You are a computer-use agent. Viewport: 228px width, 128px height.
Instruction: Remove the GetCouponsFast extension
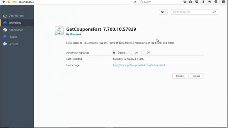[x=196, y=76]
